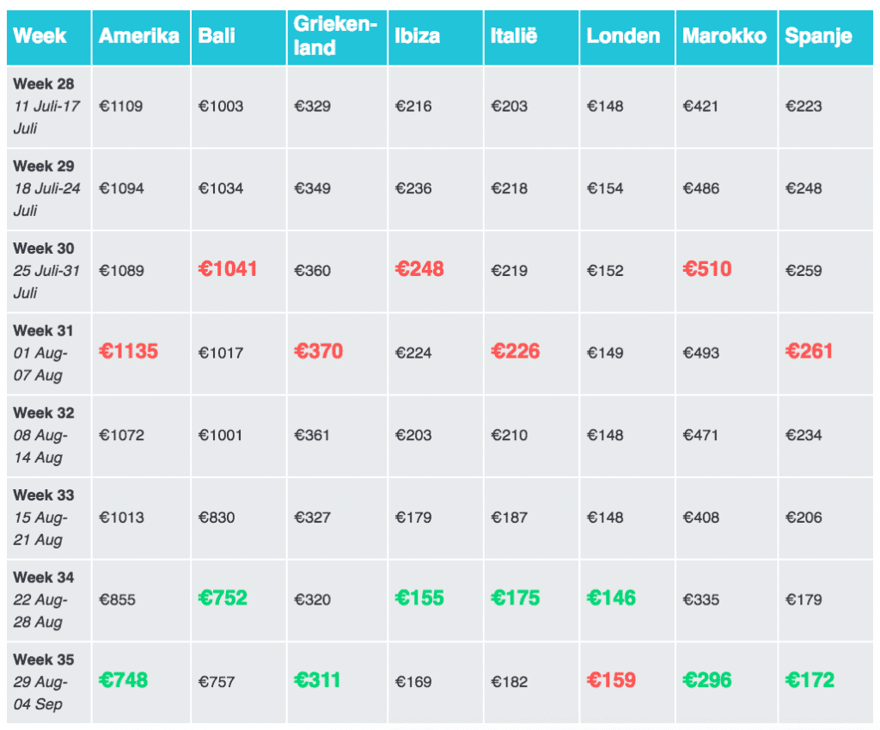Click the Week 28 row label
Viewport: 880px width, 730px height.
[44, 84]
